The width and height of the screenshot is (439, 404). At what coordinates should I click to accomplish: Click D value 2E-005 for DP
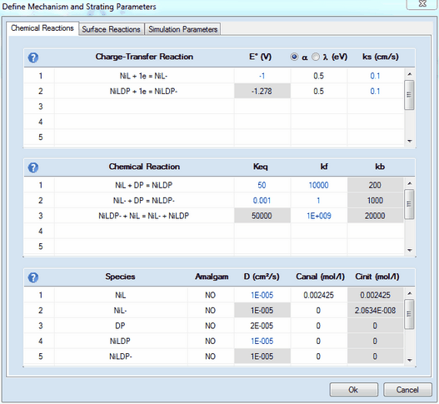[262, 326]
